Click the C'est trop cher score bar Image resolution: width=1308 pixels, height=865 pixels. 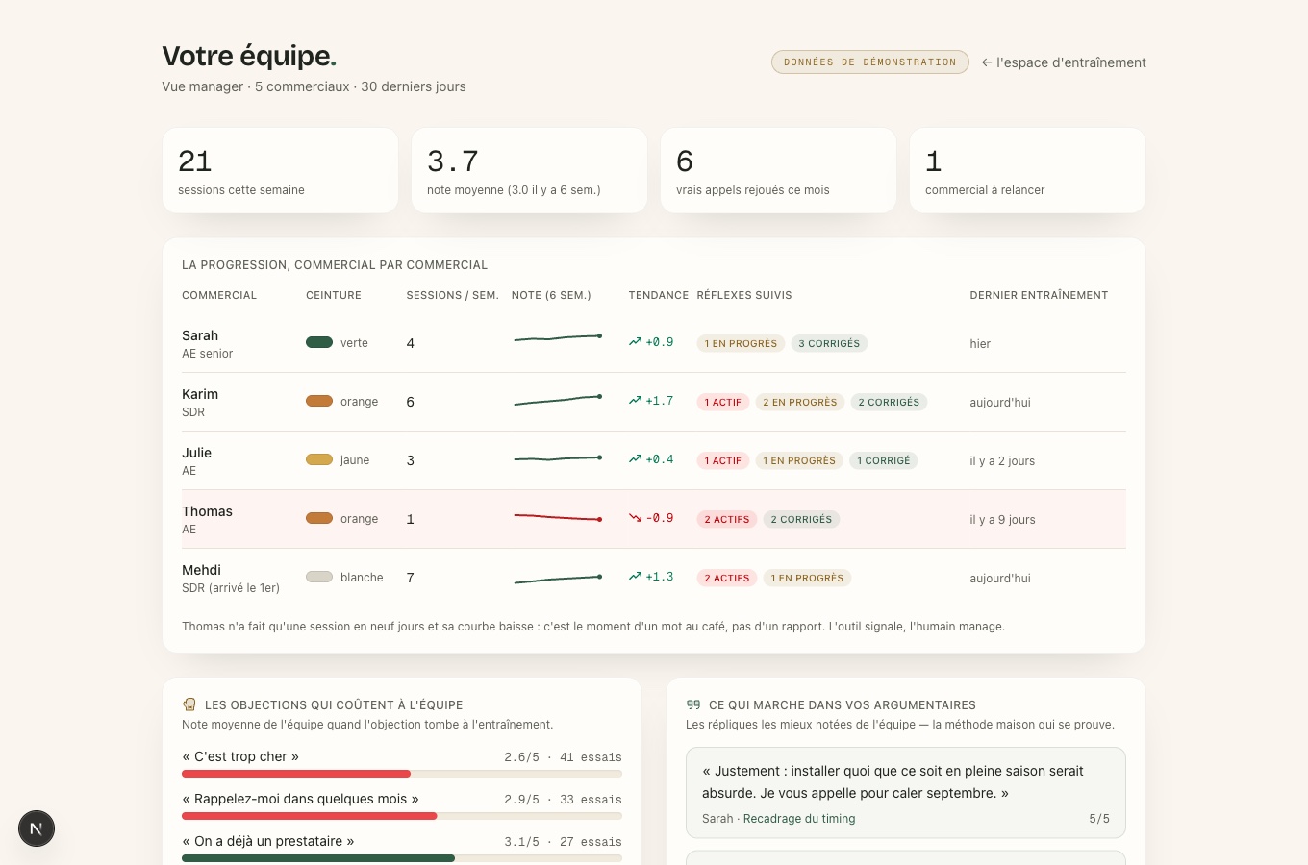(402, 774)
